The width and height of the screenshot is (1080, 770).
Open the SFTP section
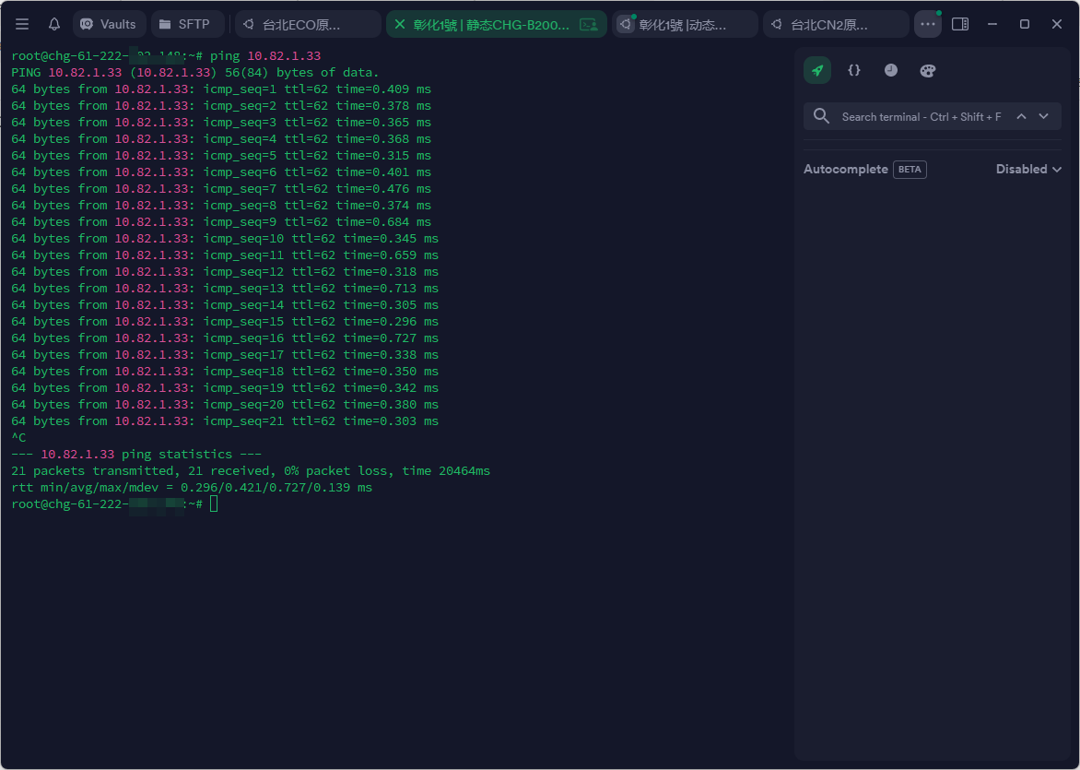184,24
